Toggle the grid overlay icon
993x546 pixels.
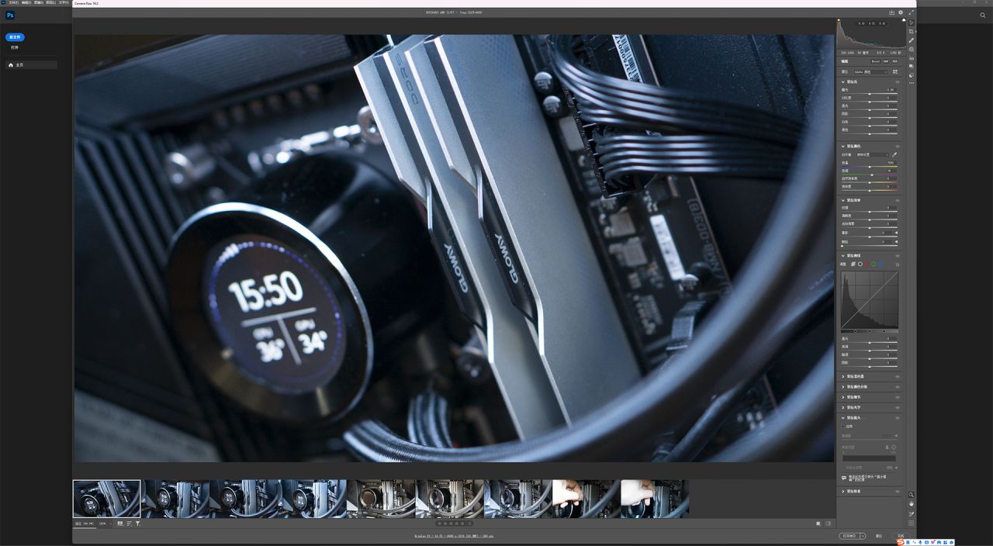[x=912, y=524]
